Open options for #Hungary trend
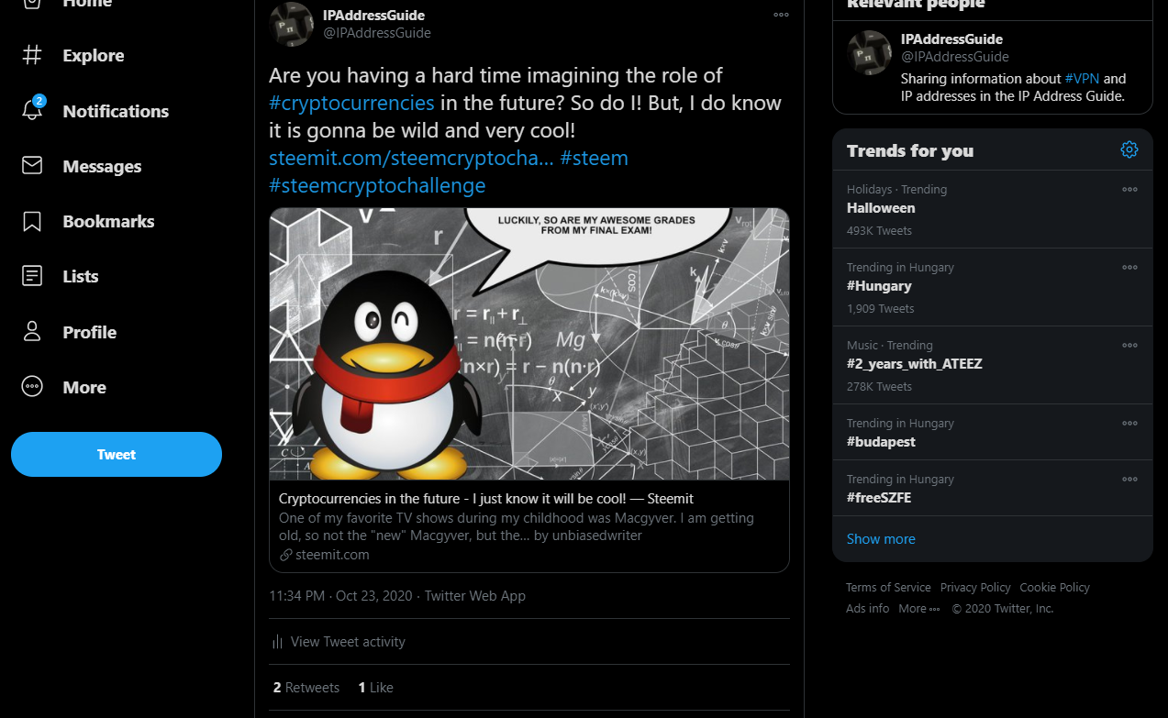Image resolution: width=1168 pixels, height=718 pixels. pos(1129,267)
